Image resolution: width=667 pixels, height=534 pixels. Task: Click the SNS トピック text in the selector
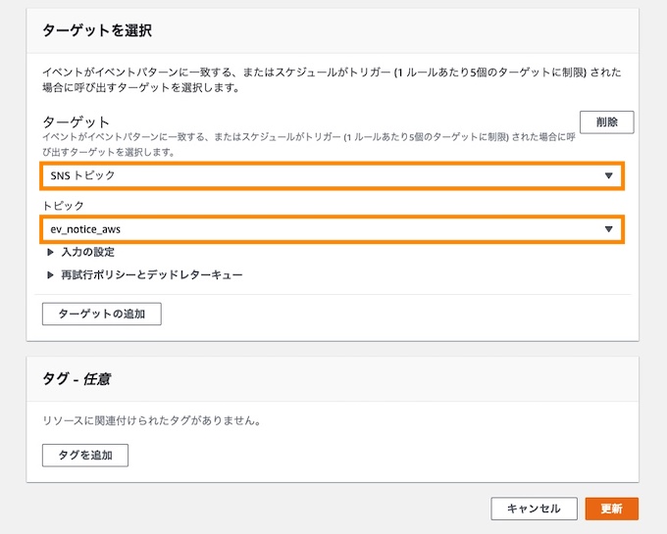coord(82,175)
